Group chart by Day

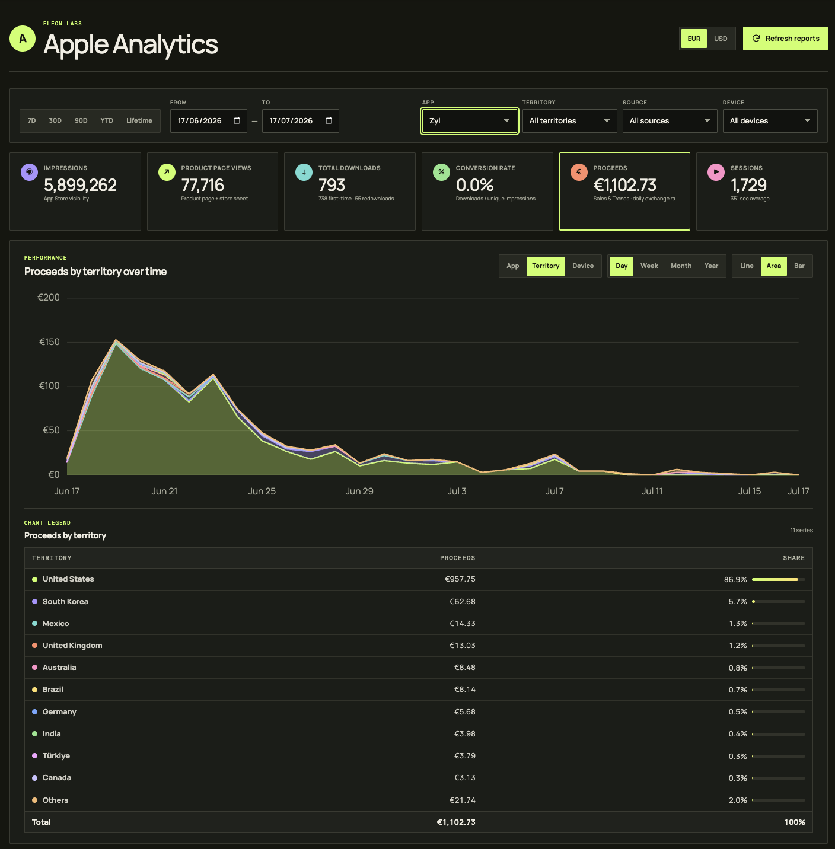(x=622, y=266)
